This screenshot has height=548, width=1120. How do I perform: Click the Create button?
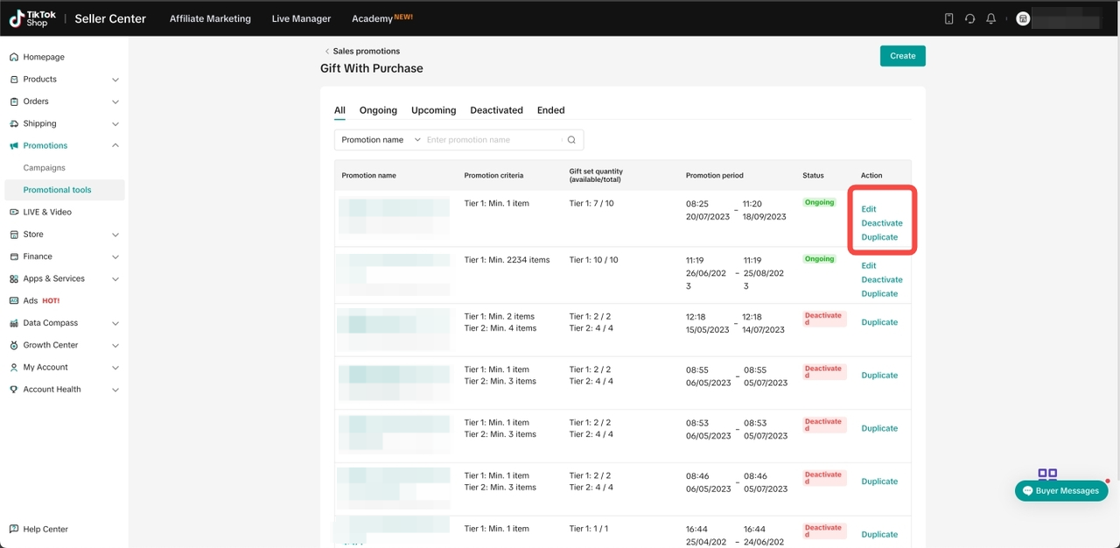click(x=902, y=56)
